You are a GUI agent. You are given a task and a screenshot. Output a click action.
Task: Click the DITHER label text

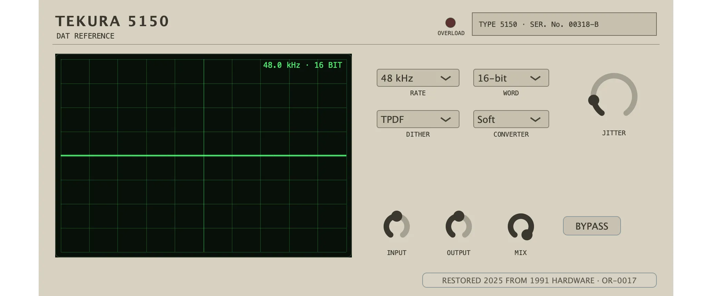pyautogui.click(x=418, y=134)
